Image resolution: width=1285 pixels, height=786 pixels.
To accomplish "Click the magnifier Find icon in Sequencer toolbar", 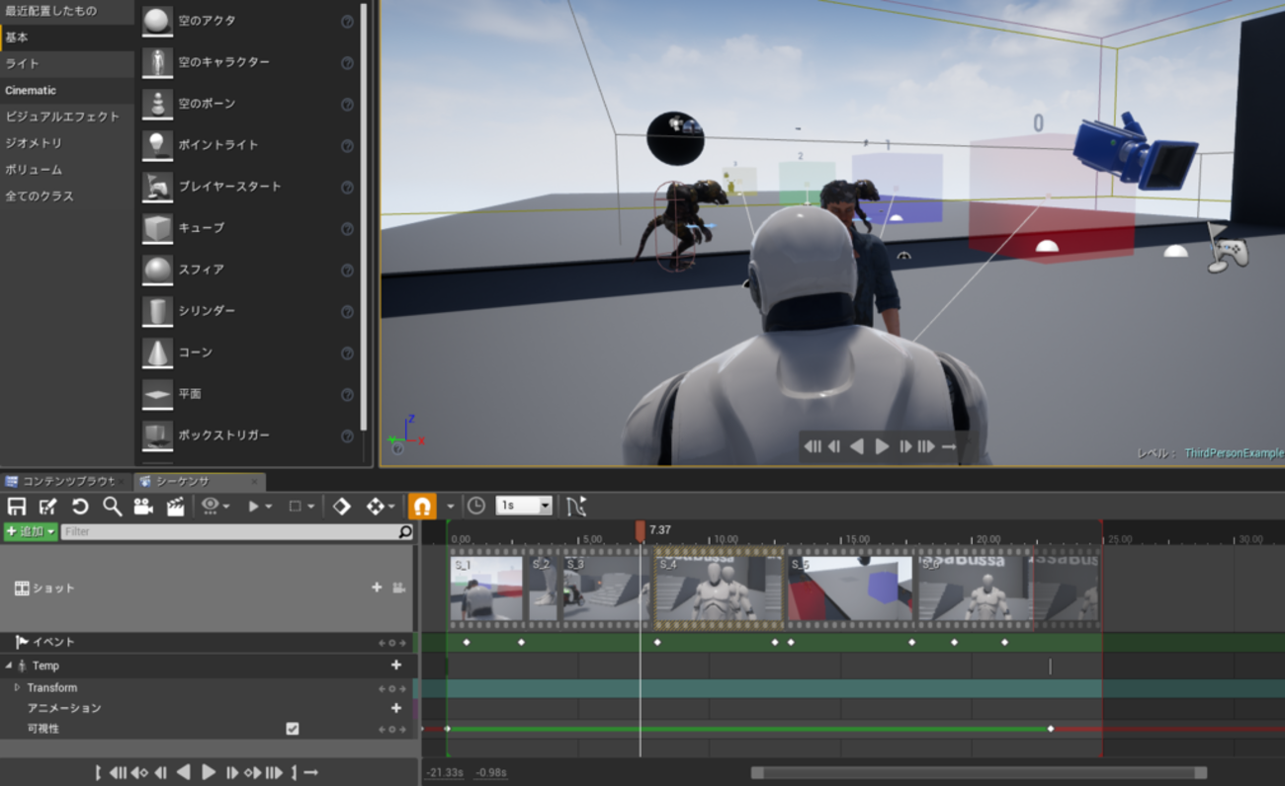I will 112,507.
